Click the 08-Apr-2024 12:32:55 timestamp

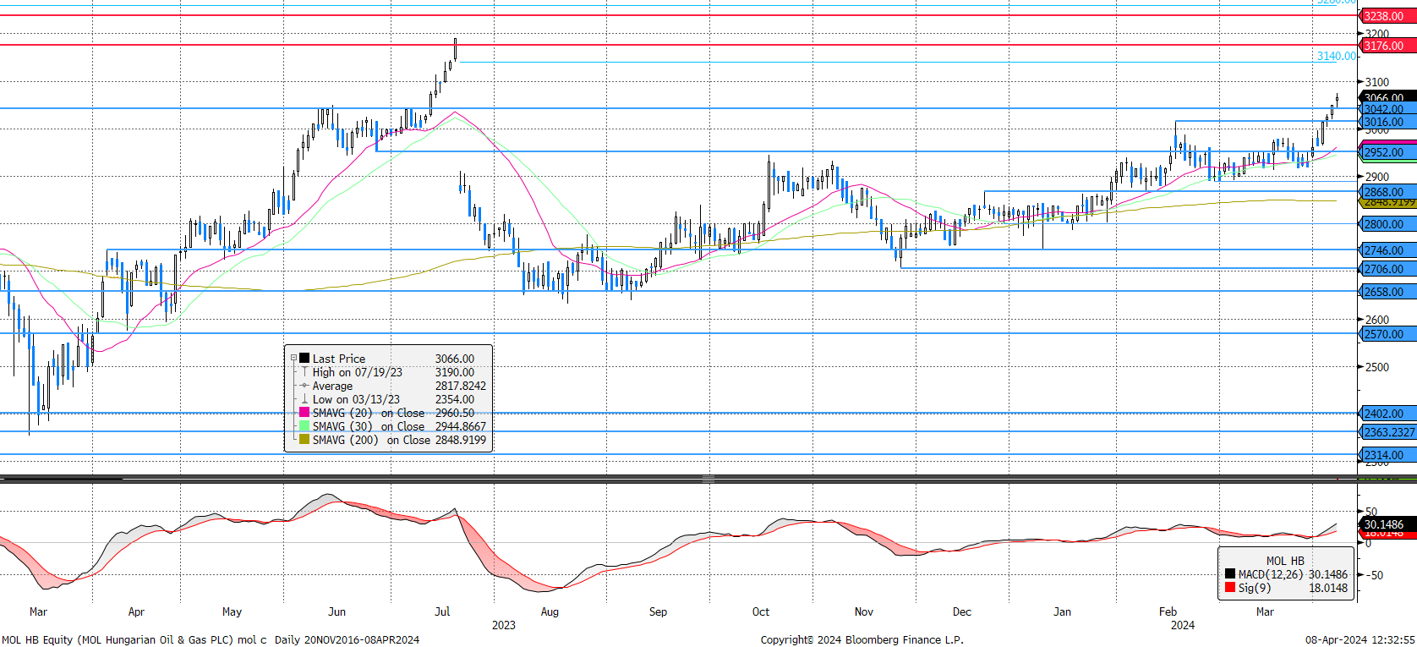(1360, 639)
